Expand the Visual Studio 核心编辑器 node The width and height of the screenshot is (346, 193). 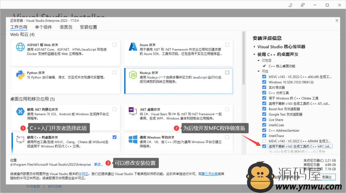click(x=254, y=47)
